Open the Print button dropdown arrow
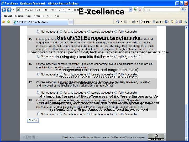The height and width of the screenshot is (142, 189). point(137,22)
